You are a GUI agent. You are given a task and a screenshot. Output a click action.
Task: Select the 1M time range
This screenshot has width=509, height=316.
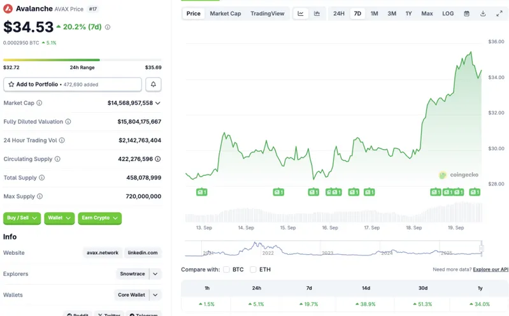375,13
